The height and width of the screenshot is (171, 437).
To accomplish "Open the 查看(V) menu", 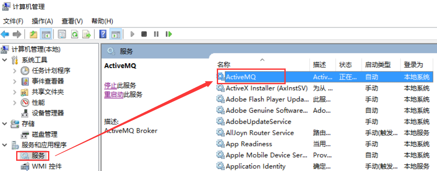I will pos(72,21).
